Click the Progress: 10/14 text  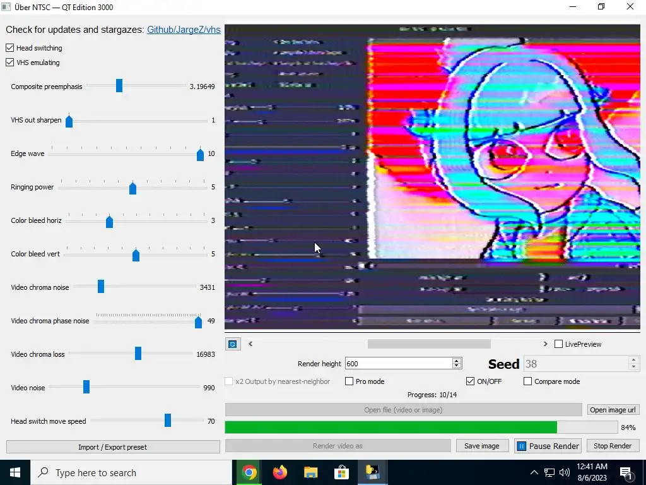[432, 395]
